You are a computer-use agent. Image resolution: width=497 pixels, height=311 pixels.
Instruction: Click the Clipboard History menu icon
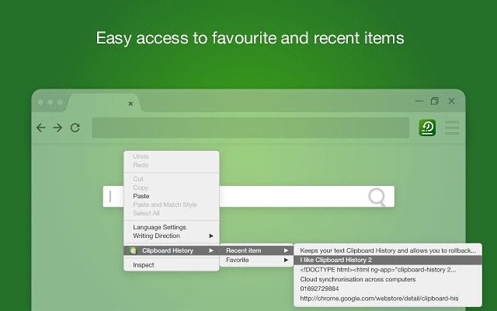point(133,250)
